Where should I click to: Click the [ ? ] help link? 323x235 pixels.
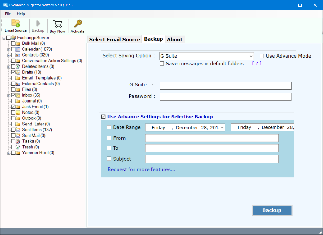point(257,63)
